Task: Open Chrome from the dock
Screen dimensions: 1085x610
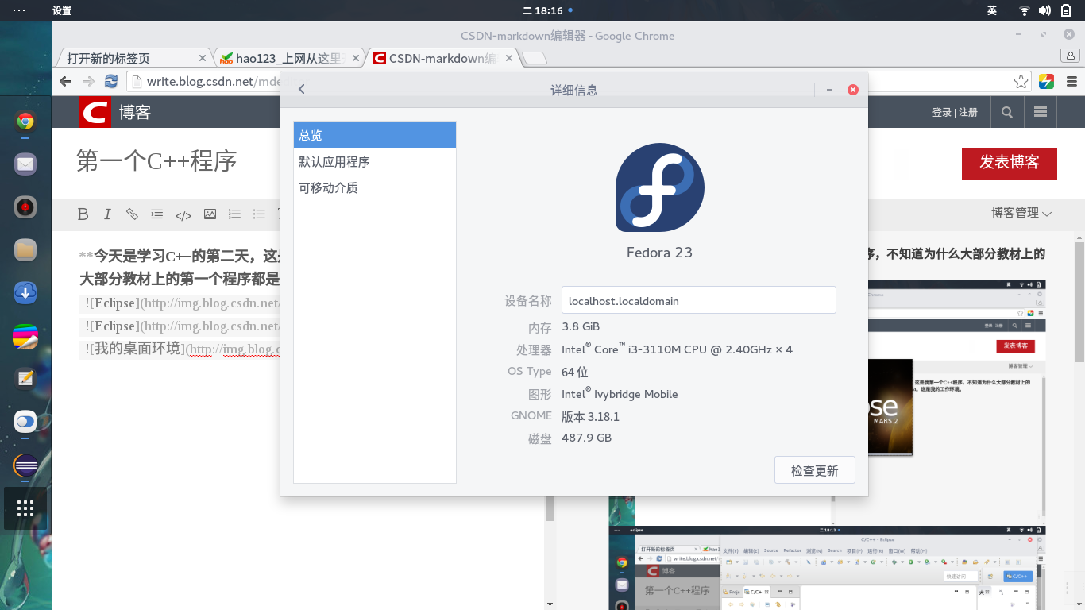Action: tap(25, 122)
